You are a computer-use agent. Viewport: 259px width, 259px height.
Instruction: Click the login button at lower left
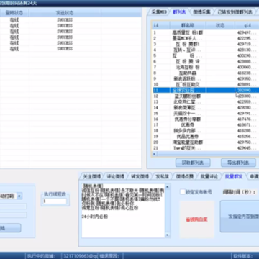(10, 228)
